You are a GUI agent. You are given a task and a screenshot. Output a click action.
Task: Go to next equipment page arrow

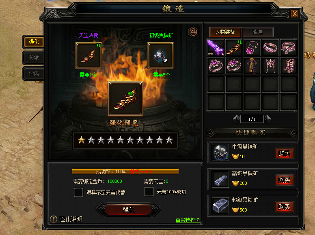click(268, 119)
